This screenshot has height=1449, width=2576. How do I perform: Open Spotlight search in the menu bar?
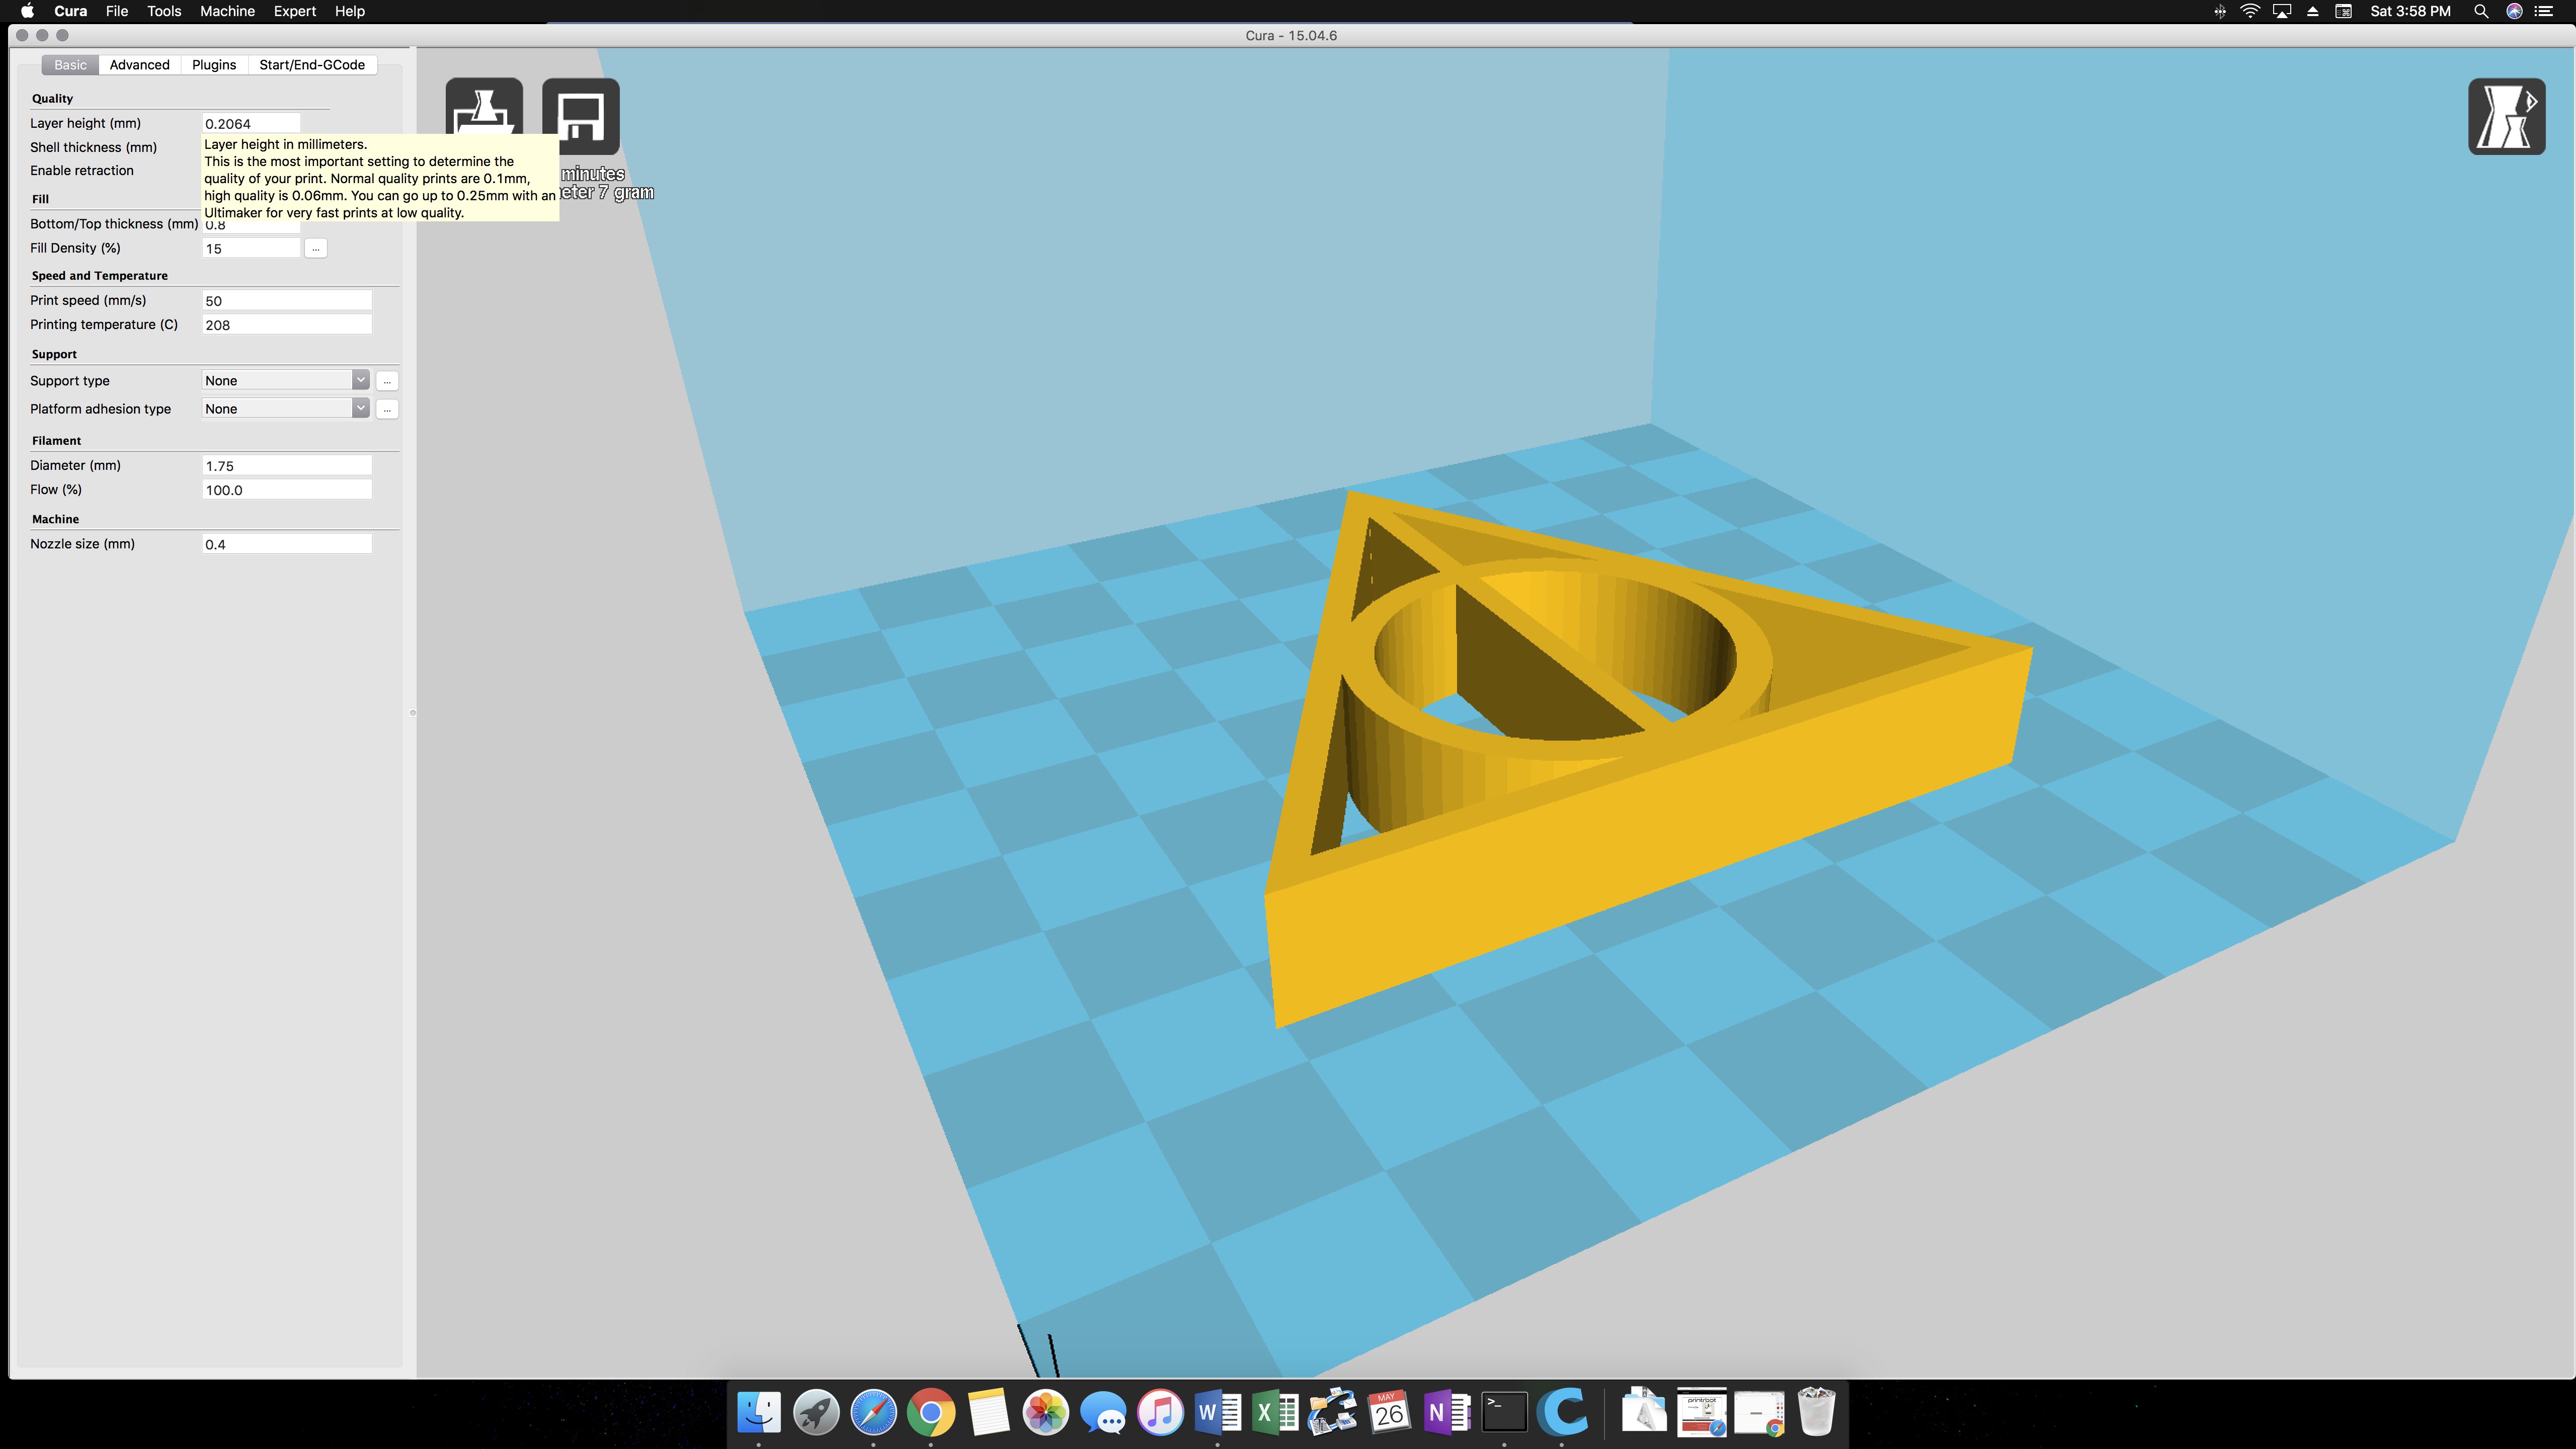coord(2480,11)
